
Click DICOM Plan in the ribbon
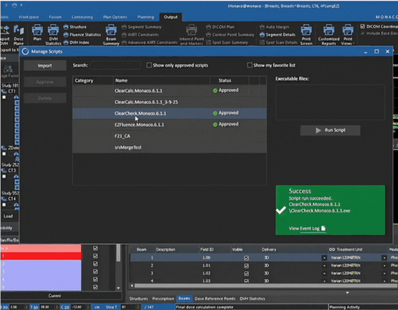pyautogui.click(x=220, y=27)
